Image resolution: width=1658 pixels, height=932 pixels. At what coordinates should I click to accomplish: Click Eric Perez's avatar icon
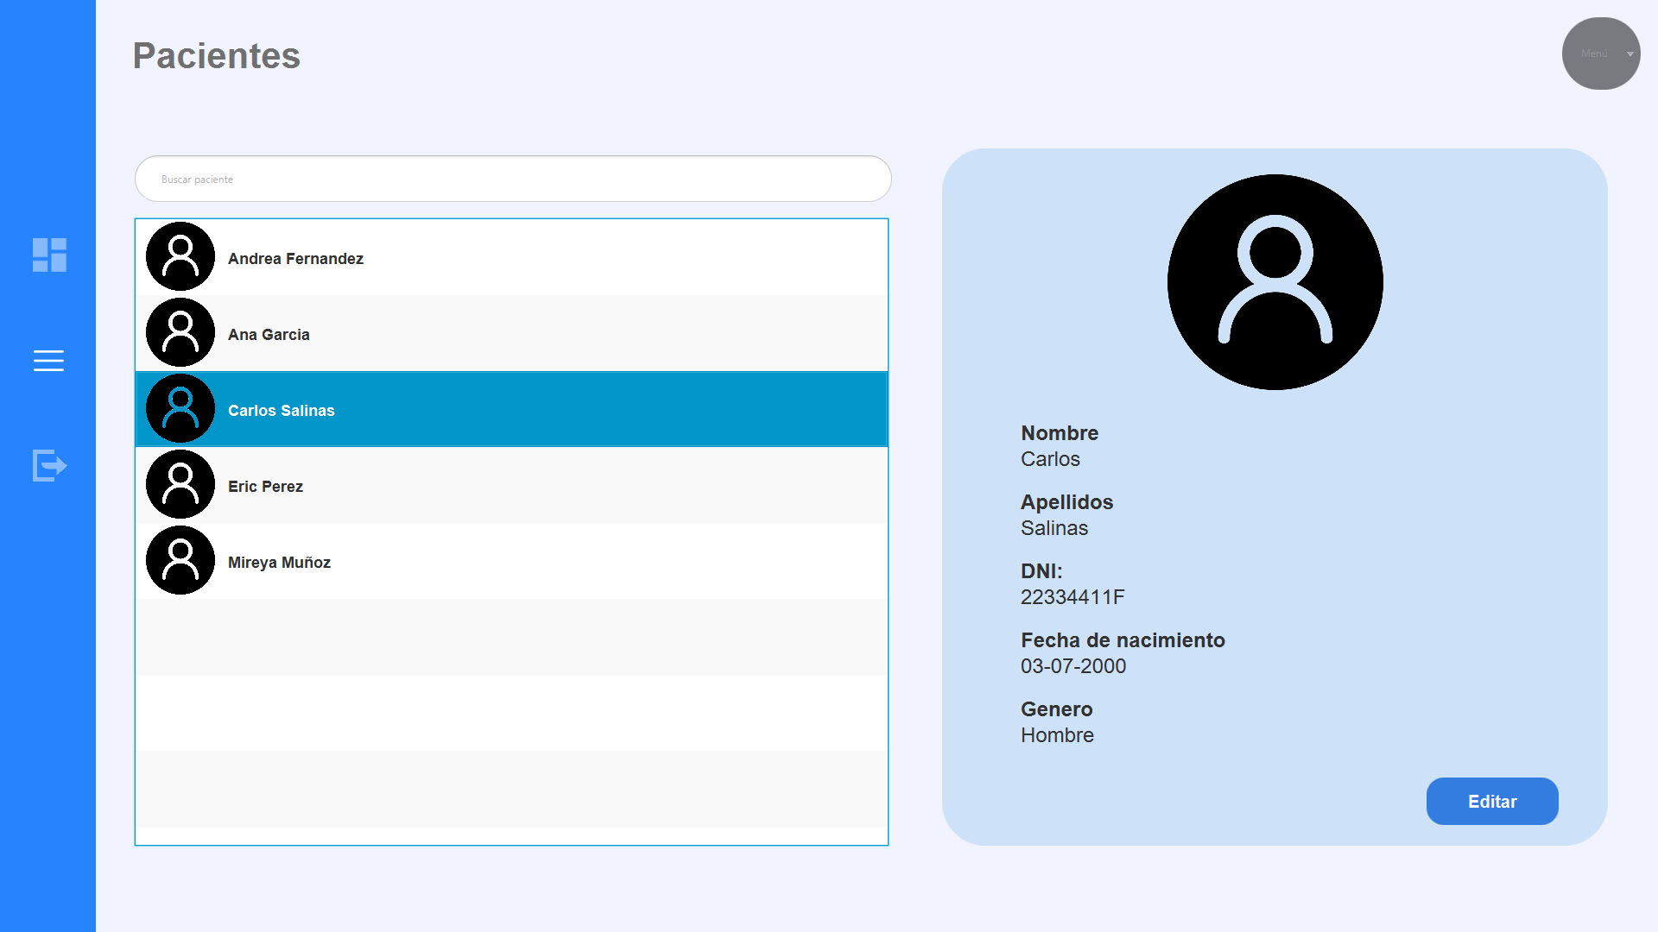click(x=180, y=484)
